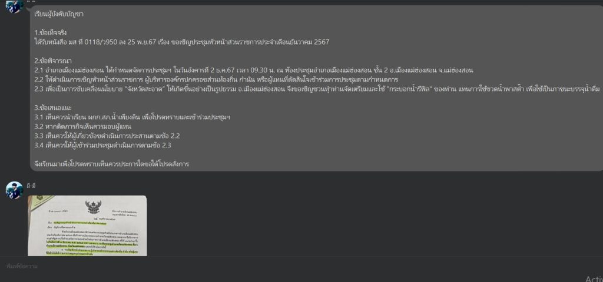
Task: Click the closing line จึงเรียนมาเพื่อโปรดทราบ
Action: (x=111, y=164)
